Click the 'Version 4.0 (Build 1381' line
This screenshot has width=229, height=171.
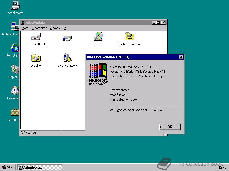pos(137,72)
